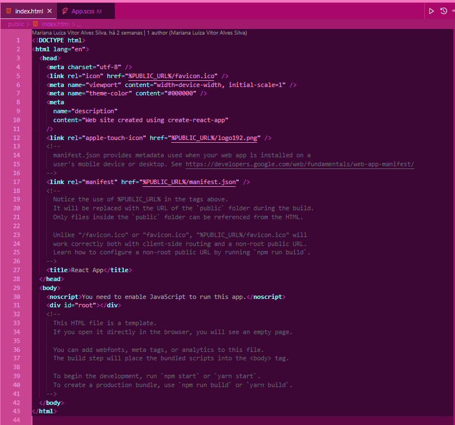Click 'This HTML file is a template.' comment
This screenshot has width=455, height=425.
105,323
